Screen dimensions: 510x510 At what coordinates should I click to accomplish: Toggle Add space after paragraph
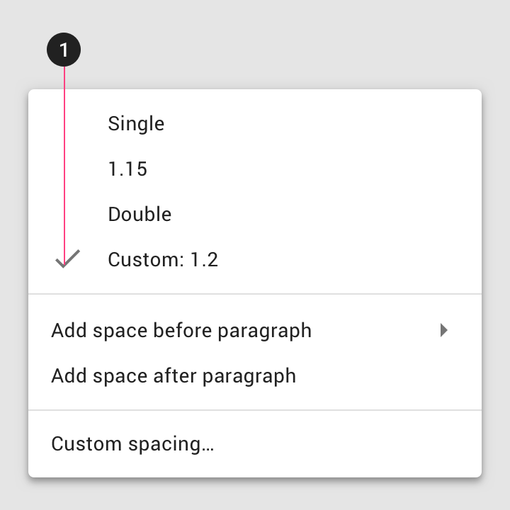coord(174,375)
